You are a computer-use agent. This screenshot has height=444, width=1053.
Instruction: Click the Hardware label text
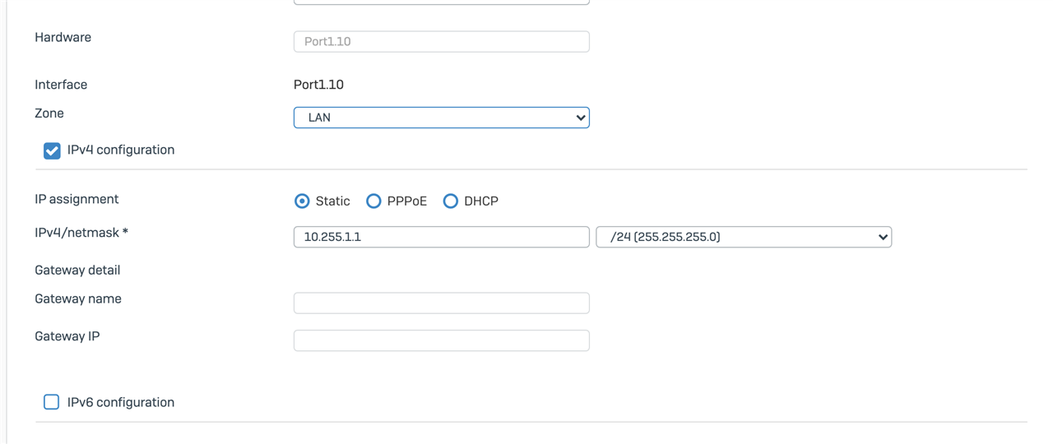(x=63, y=37)
